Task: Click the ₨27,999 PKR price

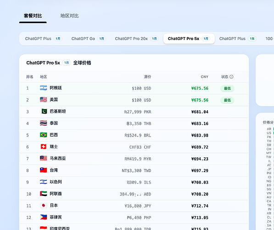Action: coord(138,112)
